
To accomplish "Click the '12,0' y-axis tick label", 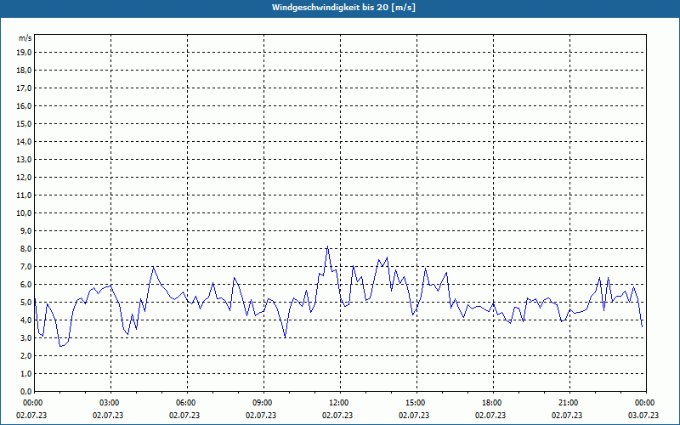I will 24,177.
